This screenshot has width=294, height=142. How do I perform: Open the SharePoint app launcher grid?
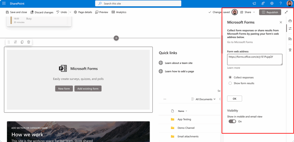(x=4, y=3)
